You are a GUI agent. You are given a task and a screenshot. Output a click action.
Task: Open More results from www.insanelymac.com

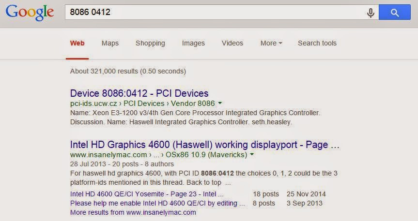(133, 212)
